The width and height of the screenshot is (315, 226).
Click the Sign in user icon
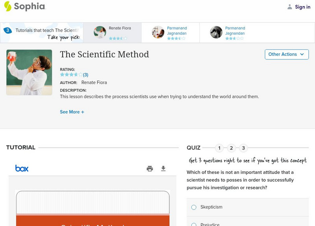pyautogui.click(x=290, y=7)
